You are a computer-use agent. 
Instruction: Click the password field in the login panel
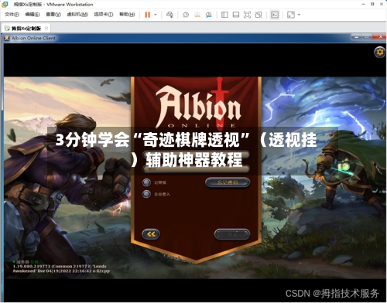tap(196, 169)
